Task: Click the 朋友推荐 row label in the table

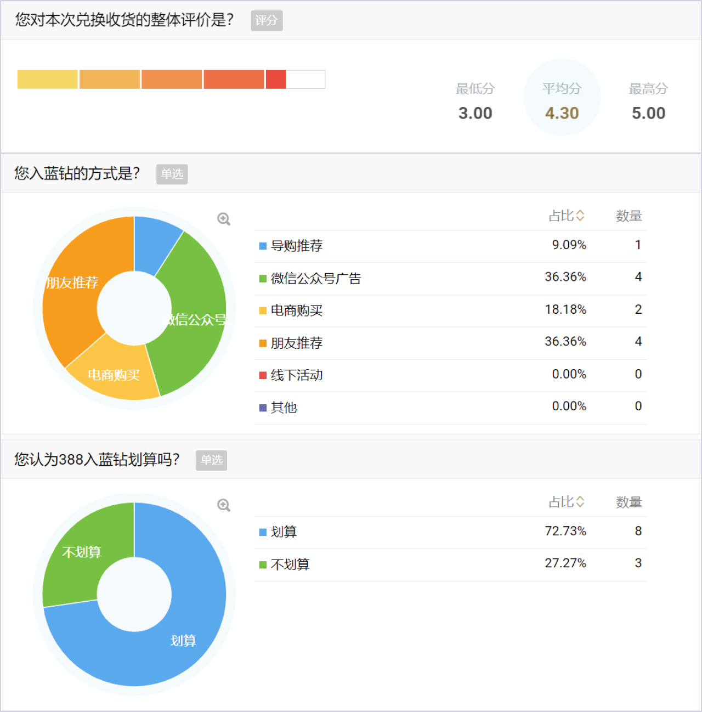Action: (x=297, y=343)
